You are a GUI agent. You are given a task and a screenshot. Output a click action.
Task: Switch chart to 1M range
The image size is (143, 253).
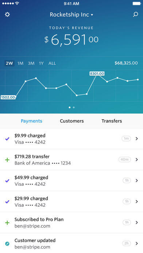20,63
